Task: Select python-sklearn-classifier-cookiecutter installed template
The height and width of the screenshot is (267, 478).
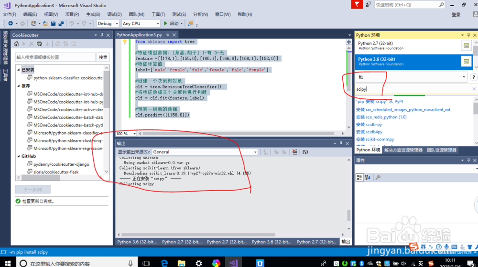Action: [65, 78]
